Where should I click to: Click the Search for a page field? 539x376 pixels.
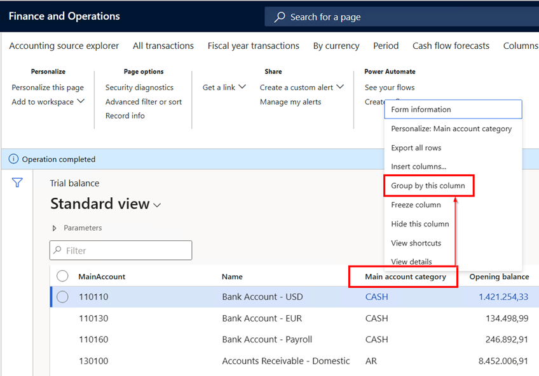point(402,17)
